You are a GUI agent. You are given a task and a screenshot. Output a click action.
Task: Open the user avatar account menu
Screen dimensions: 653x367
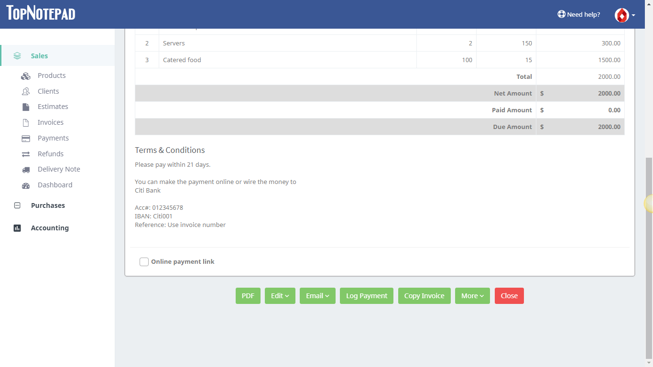(625, 15)
